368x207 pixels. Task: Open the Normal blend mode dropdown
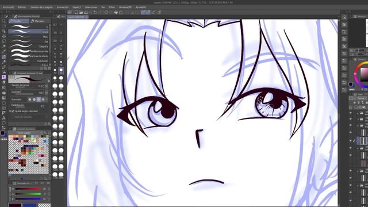tap(362, 98)
